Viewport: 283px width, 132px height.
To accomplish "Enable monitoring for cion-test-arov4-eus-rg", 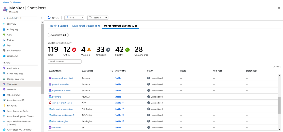I will tap(118, 103).
